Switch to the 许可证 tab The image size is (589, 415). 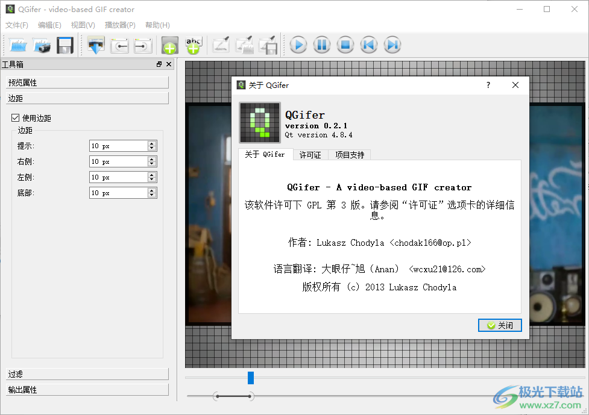coord(310,154)
